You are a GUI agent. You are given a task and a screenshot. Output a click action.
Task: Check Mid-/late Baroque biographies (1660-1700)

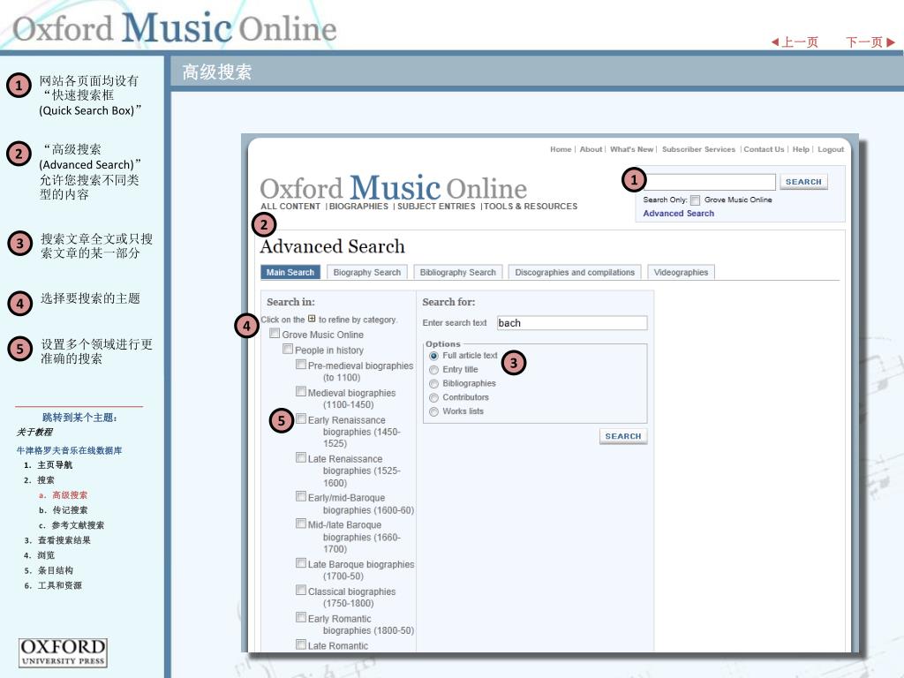[x=301, y=524]
